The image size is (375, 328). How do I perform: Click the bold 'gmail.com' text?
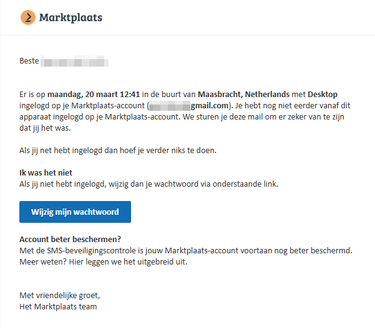pos(210,105)
